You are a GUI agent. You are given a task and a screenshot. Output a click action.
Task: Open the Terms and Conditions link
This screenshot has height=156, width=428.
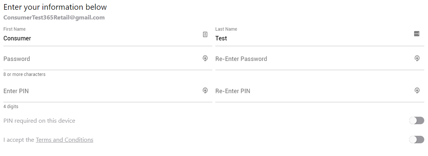coord(64,140)
